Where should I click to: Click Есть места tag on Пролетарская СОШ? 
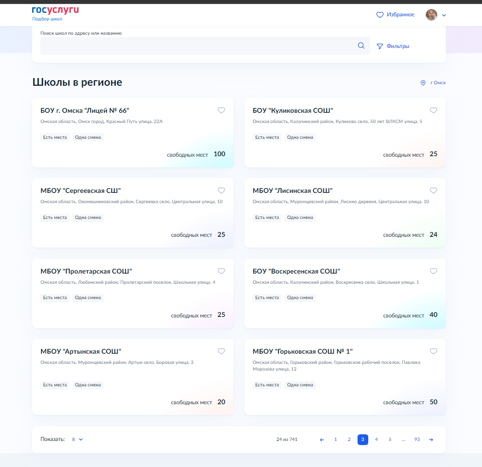click(55, 298)
